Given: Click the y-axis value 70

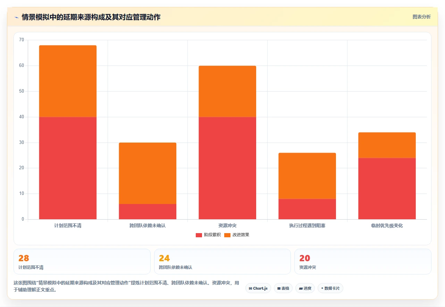Looking at the screenshot, I should [x=22, y=40].
